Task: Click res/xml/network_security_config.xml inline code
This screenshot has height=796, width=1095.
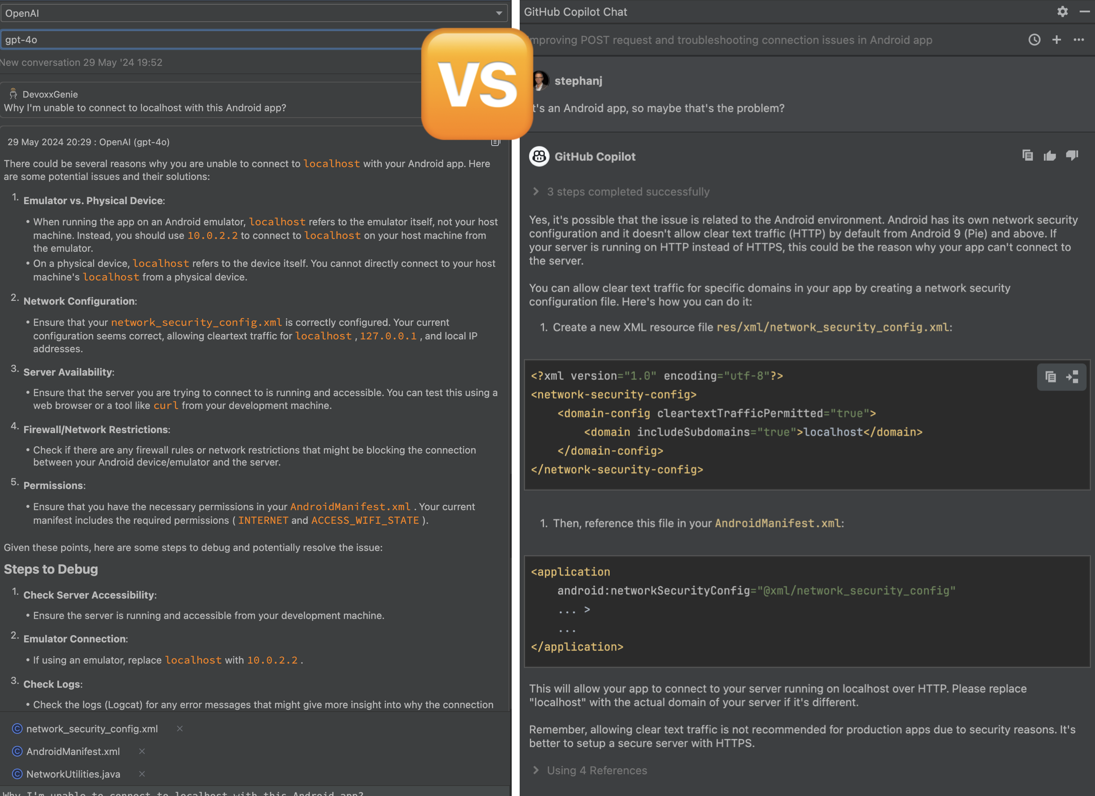Action: 833,327
